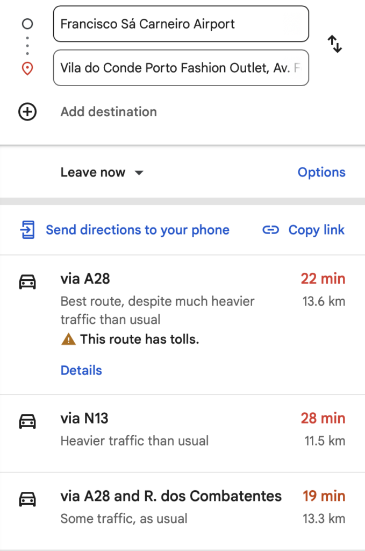Click the red destination pin icon
This screenshot has height=551, width=365.
[x=27, y=68]
